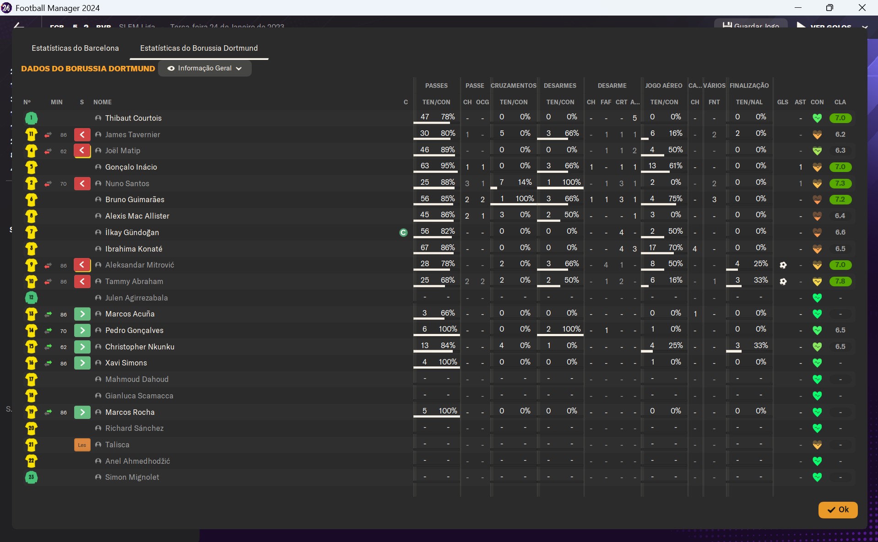Click Marcos Acuña substituted-on green arrow
The width and height of the screenshot is (878, 542).
[82, 314]
